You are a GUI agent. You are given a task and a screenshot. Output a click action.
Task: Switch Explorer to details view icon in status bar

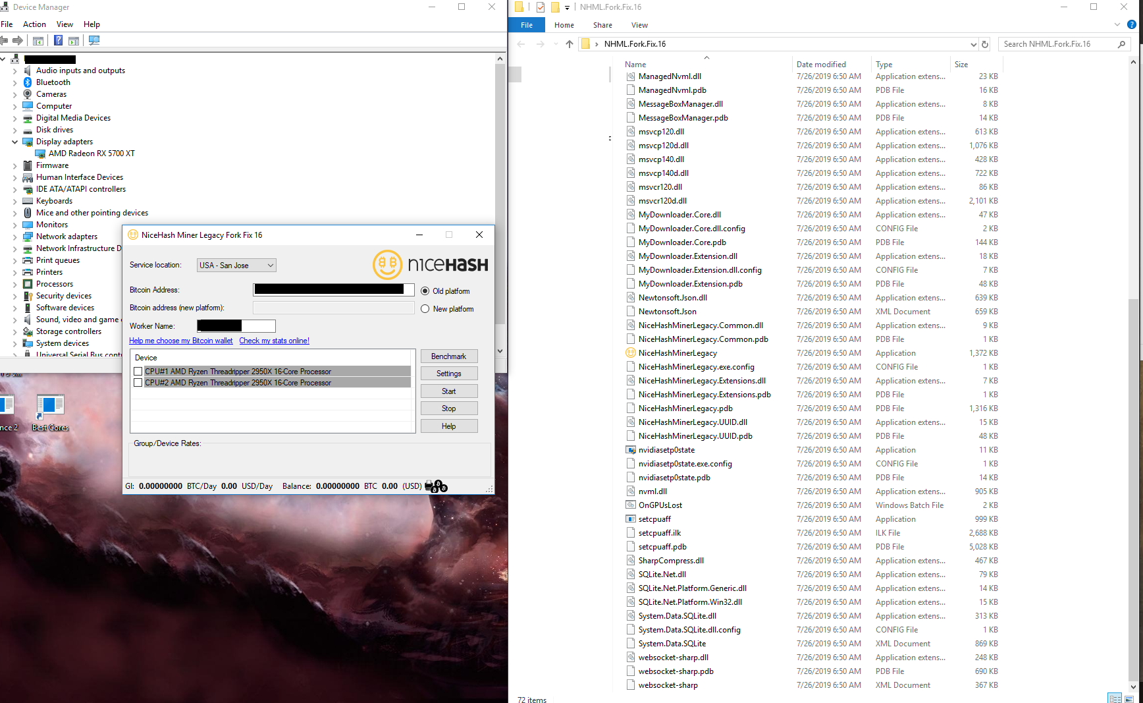click(x=1115, y=698)
